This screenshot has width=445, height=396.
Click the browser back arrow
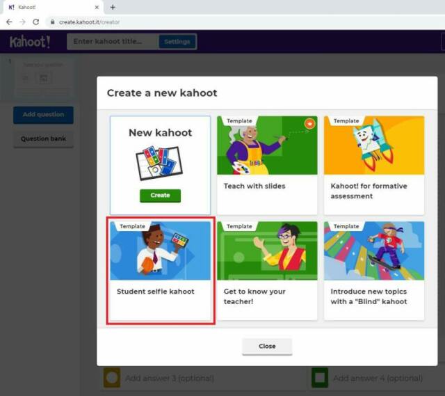point(9,22)
